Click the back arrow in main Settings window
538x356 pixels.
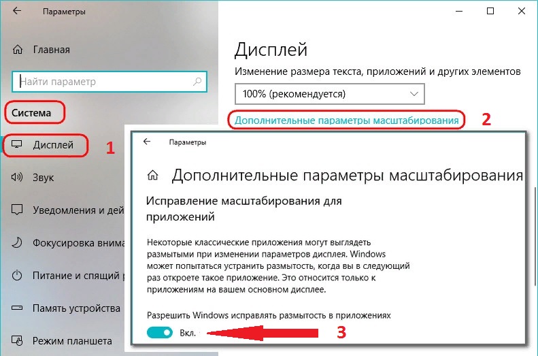coord(17,11)
